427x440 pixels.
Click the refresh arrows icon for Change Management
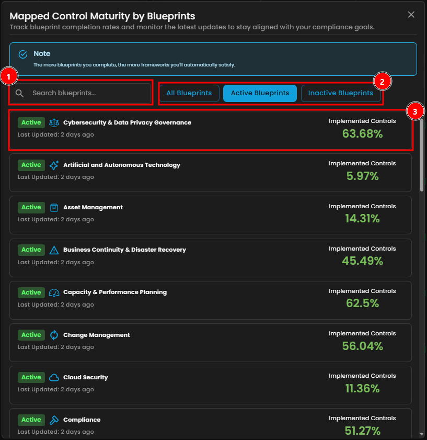click(x=54, y=335)
